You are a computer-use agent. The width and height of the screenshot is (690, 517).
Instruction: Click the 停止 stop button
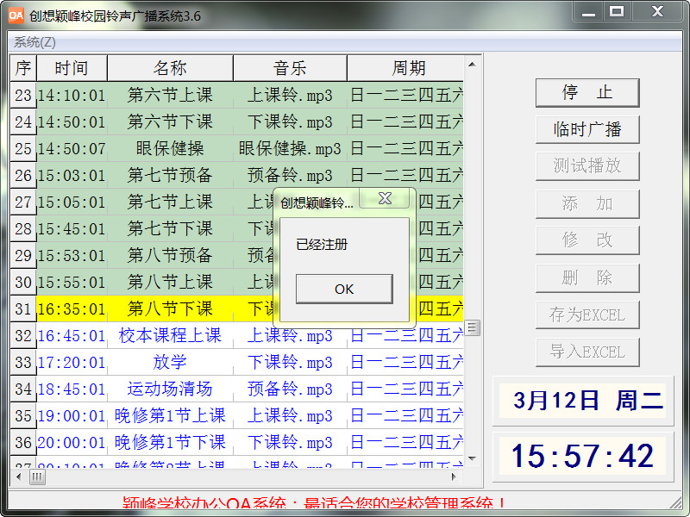pyautogui.click(x=586, y=93)
